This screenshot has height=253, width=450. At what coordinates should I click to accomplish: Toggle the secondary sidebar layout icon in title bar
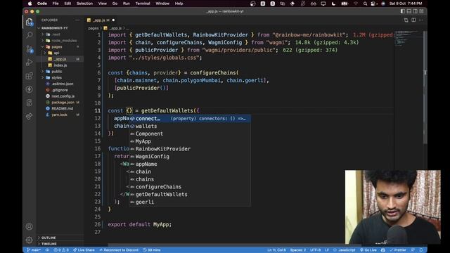[416, 11]
